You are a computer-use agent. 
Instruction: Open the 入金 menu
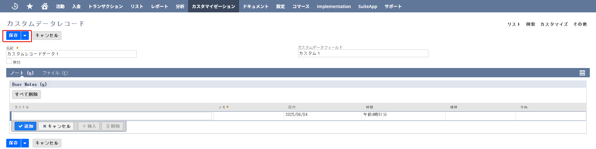pos(76,6)
